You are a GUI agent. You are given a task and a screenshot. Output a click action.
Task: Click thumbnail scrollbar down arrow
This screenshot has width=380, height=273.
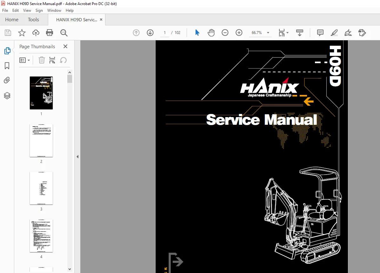click(x=70, y=269)
